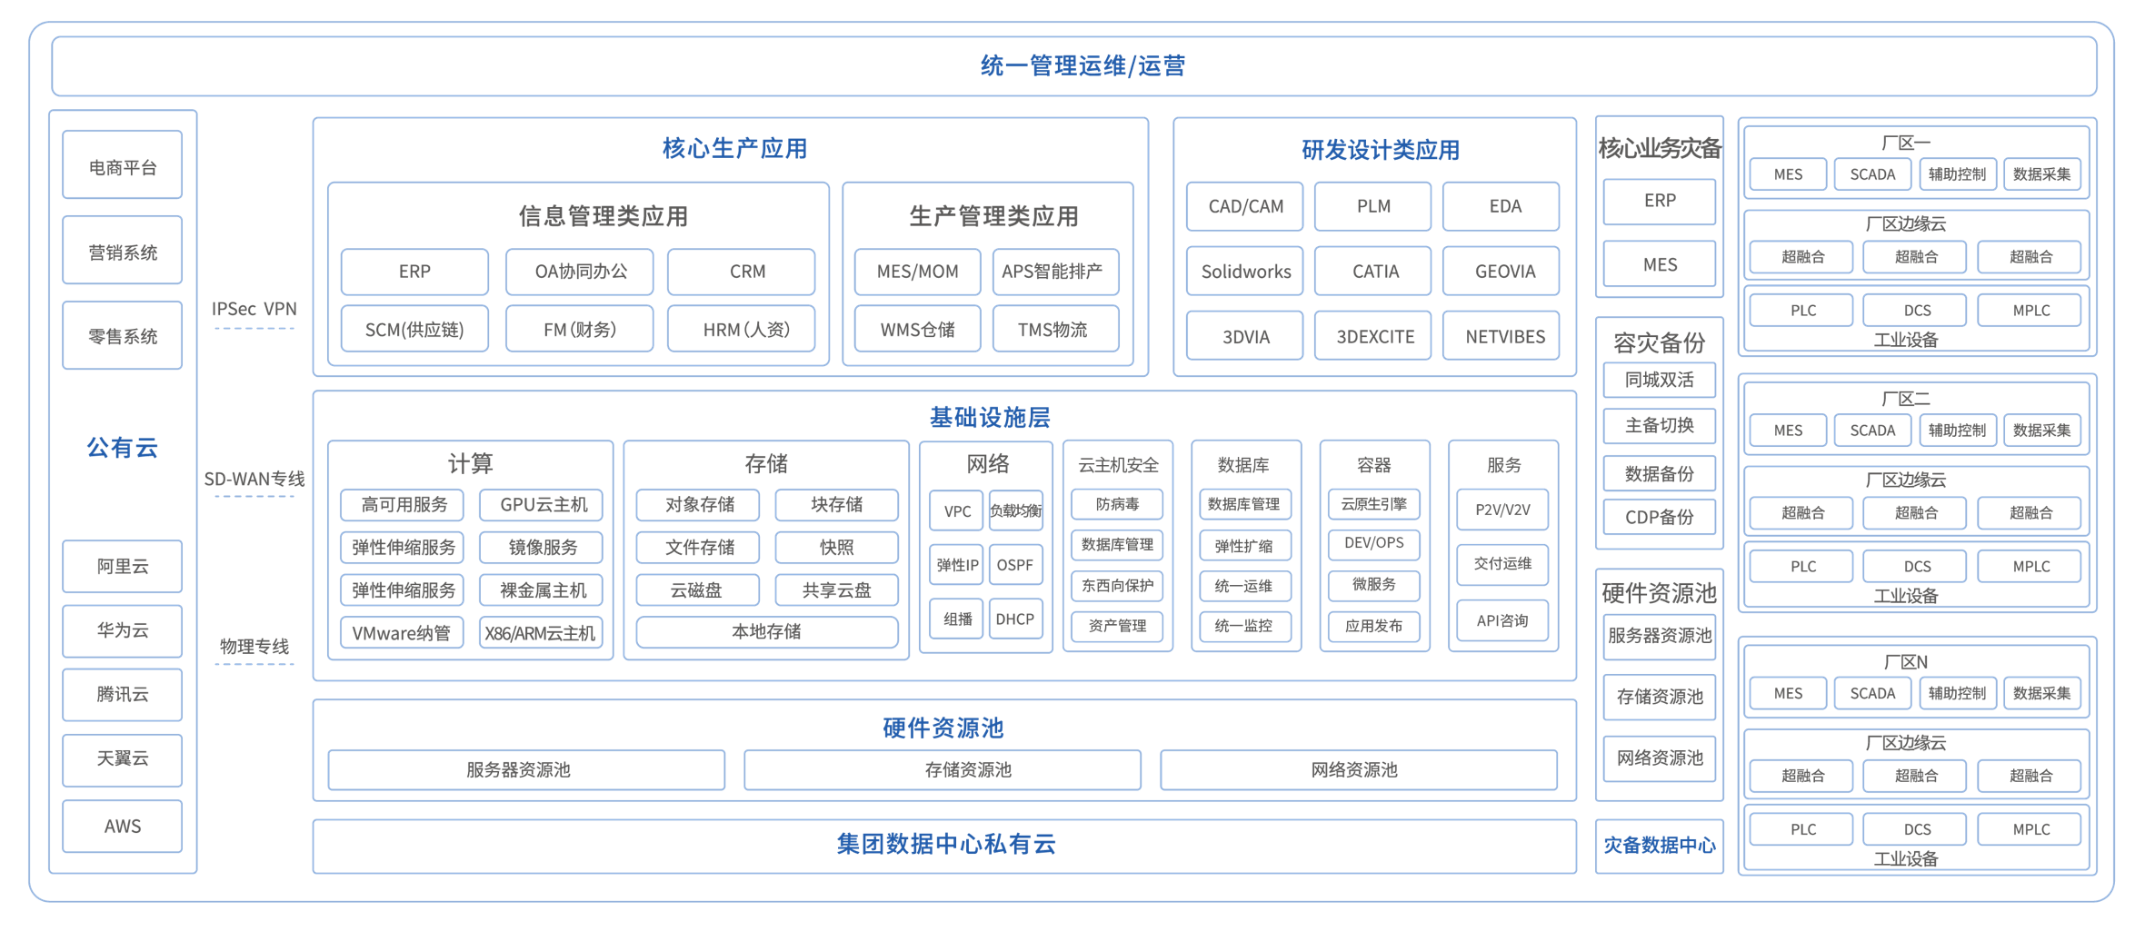The height and width of the screenshot is (941, 2145).
Task: Click the APS智能排产 box
Action: click(1055, 272)
